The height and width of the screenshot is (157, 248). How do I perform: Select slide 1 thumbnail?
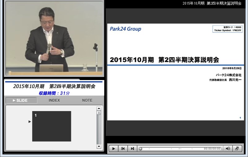pyautogui.click(x=51, y=126)
